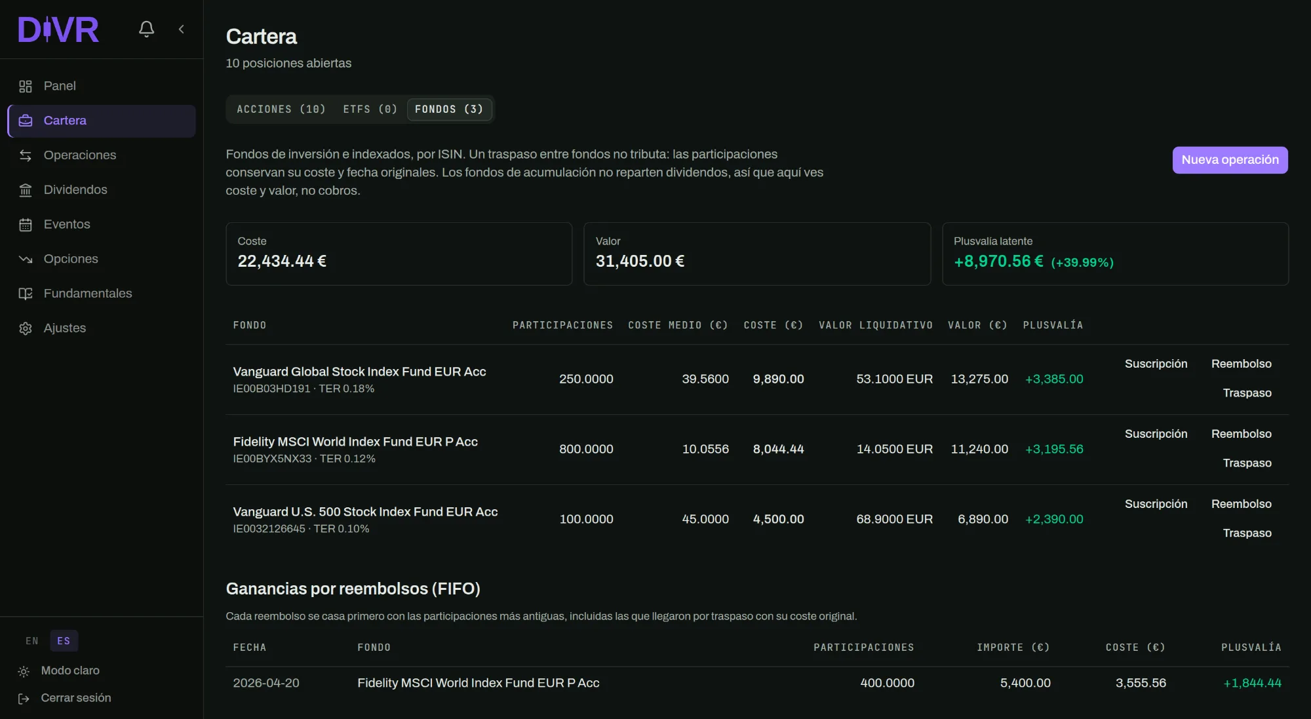This screenshot has width=1311, height=719.
Task: Open the Operaciones arrows icon
Action: pos(26,155)
